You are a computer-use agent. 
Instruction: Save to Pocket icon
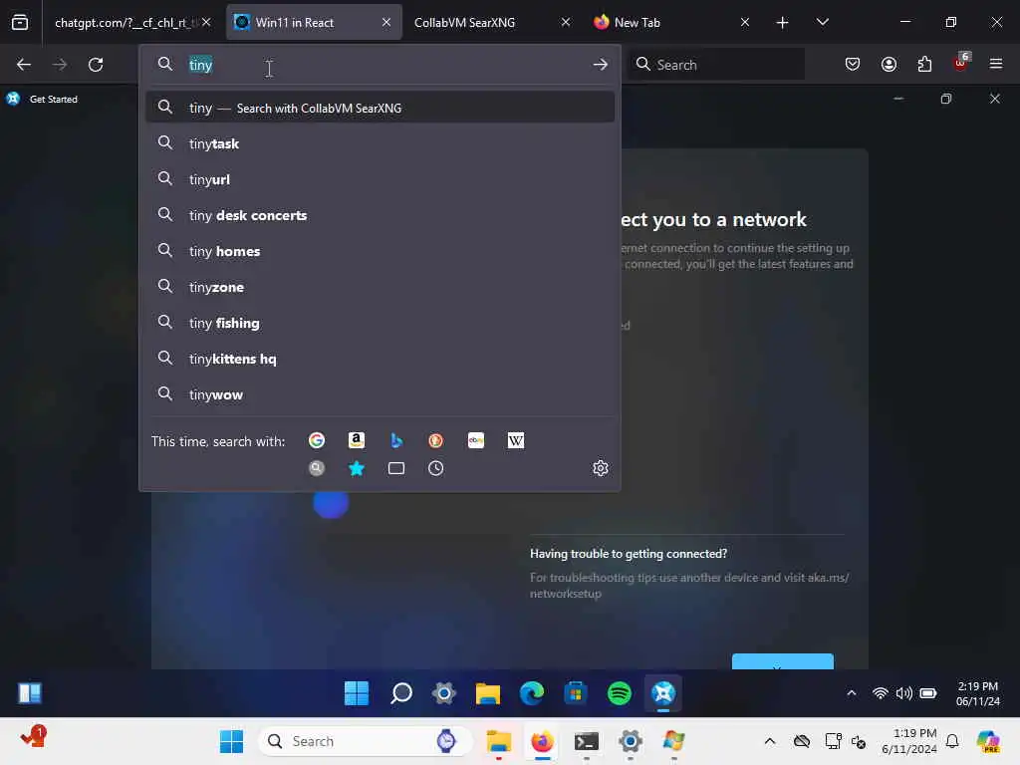(853, 65)
